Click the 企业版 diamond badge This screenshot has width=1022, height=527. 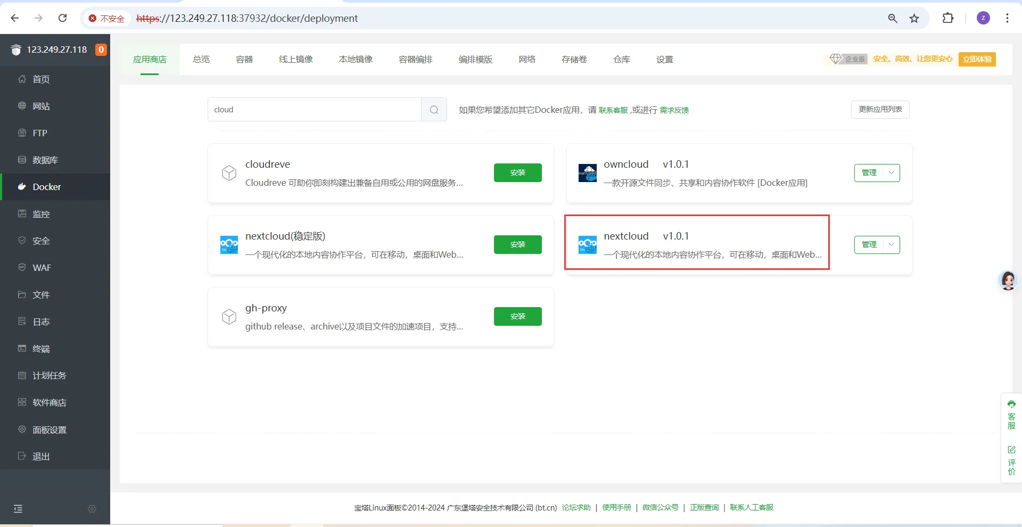[x=848, y=59]
